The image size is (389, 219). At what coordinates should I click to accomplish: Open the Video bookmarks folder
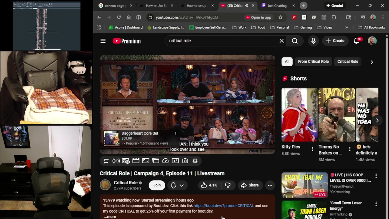[324, 27]
